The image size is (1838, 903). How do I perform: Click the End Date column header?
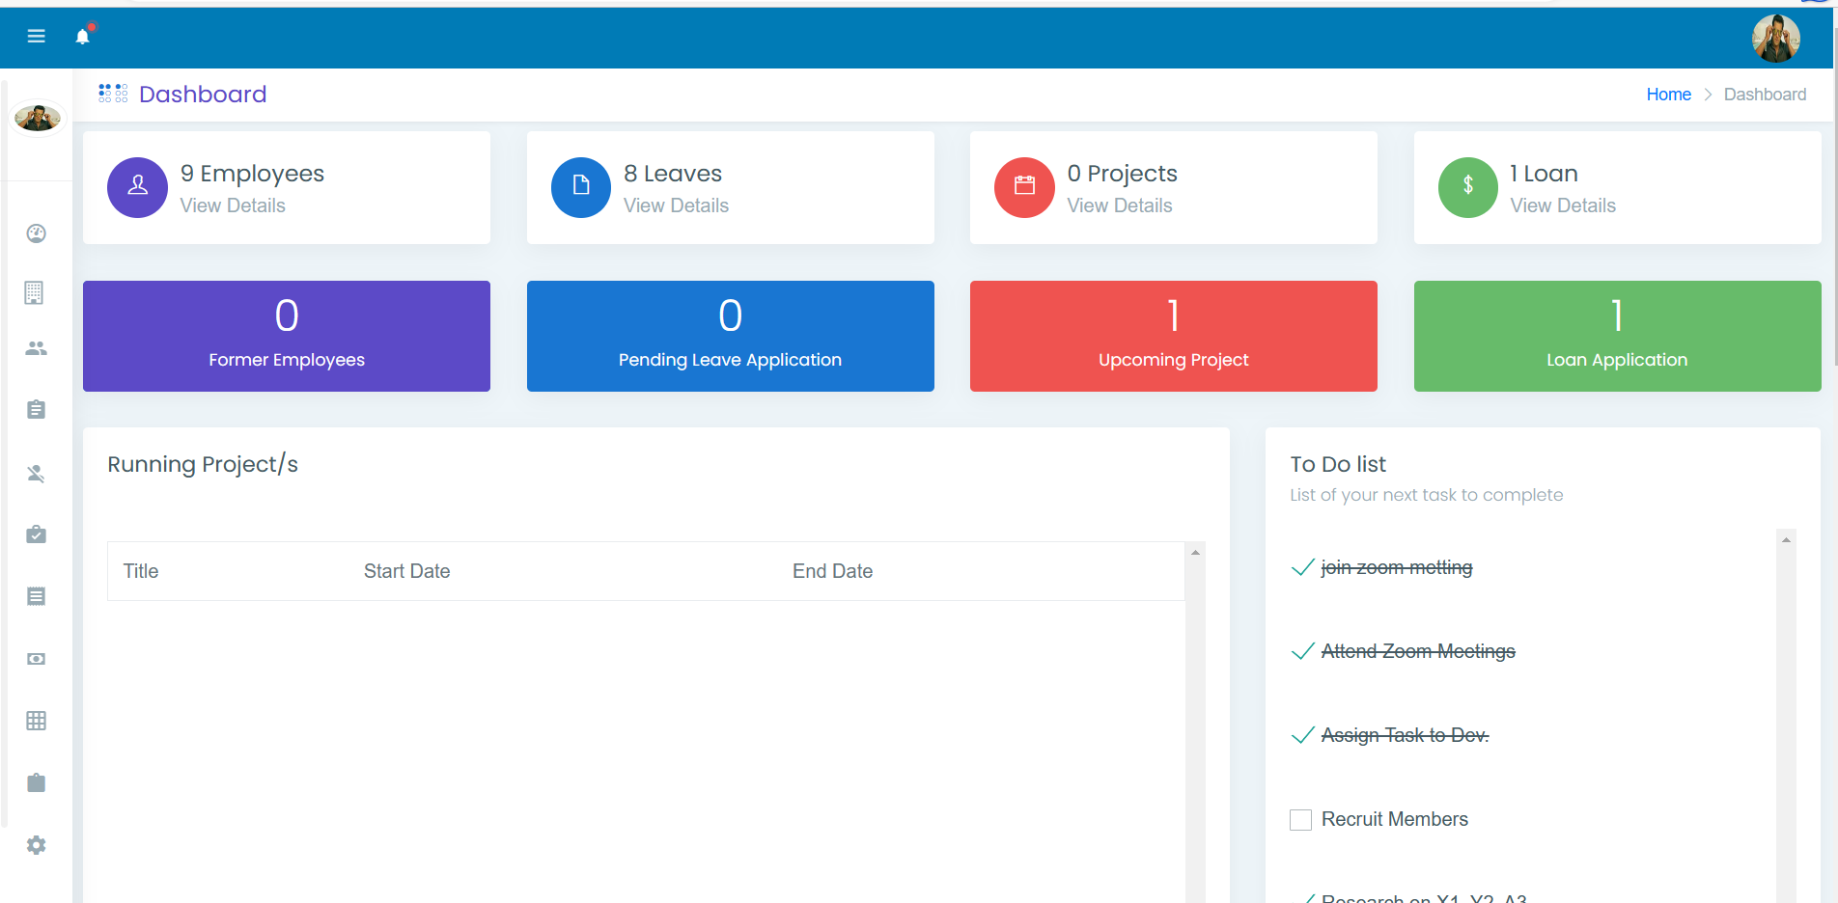tap(832, 571)
